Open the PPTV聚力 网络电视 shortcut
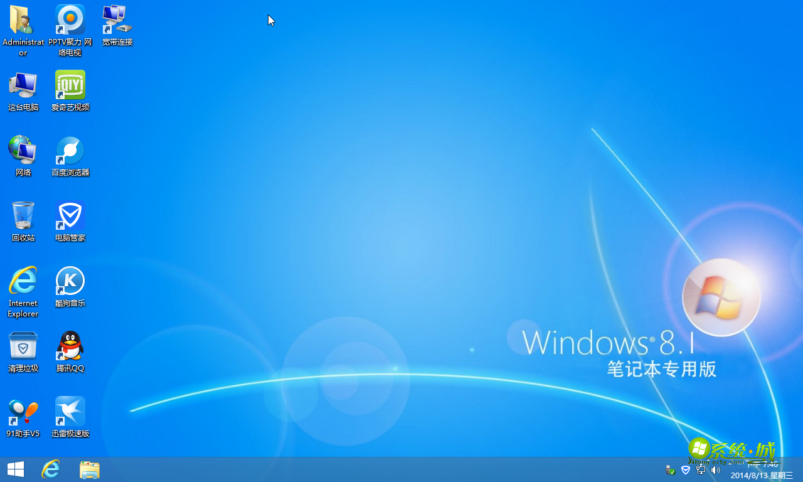 coord(70,21)
